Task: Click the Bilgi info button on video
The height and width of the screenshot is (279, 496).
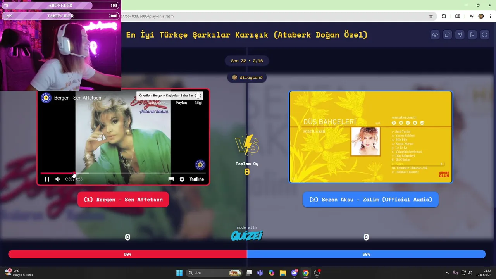Action: point(198,103)
